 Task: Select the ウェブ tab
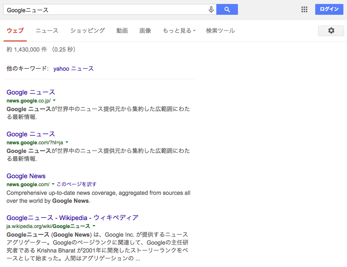[x=15, y=31]
